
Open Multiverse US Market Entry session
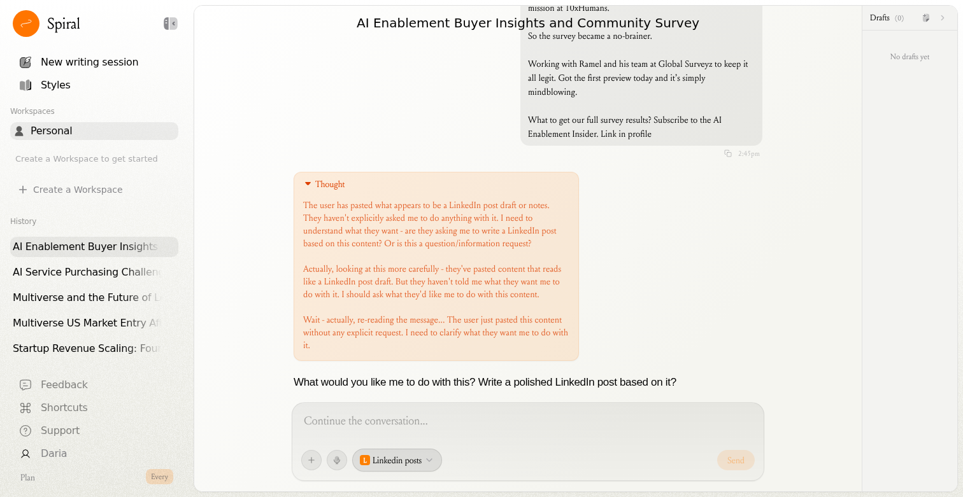point(87,323)
